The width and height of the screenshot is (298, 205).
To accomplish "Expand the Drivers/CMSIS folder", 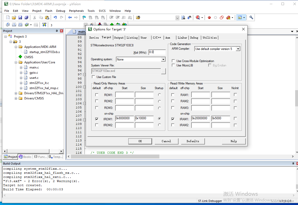I will click(16, 98).
